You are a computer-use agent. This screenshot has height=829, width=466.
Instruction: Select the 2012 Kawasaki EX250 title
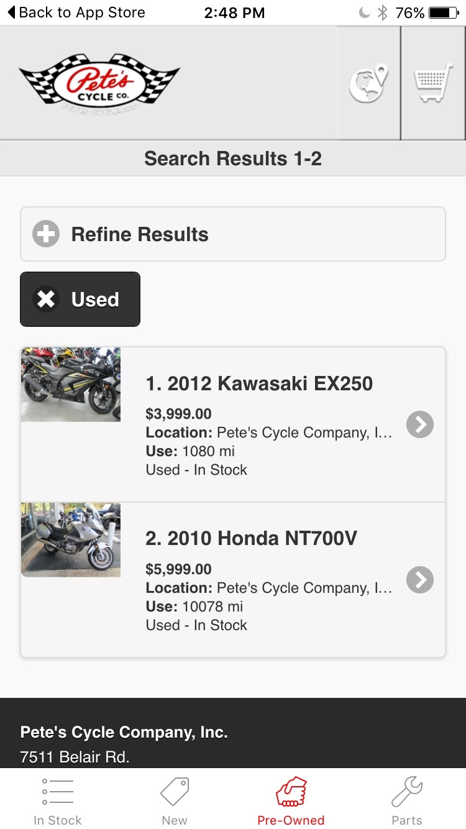click(259, 383)
